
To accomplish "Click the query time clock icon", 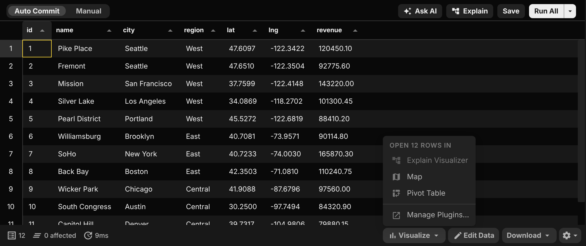I will (x=88, y=235).
